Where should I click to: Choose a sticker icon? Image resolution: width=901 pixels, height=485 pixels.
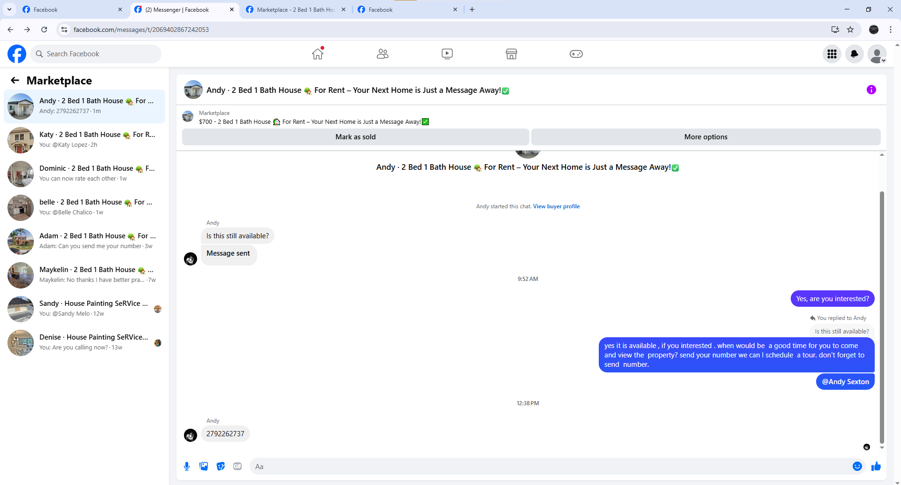[x=221, y=466]
